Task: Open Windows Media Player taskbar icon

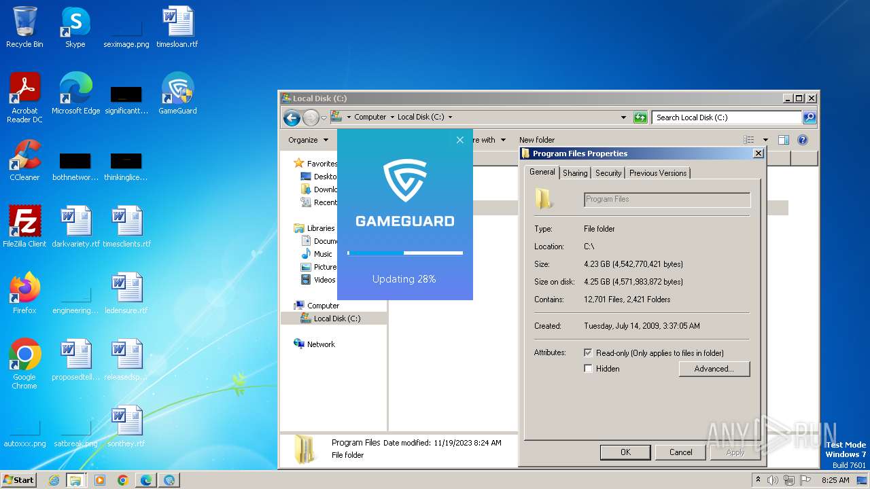Action: pyautogui.click(x=100, y=480)
